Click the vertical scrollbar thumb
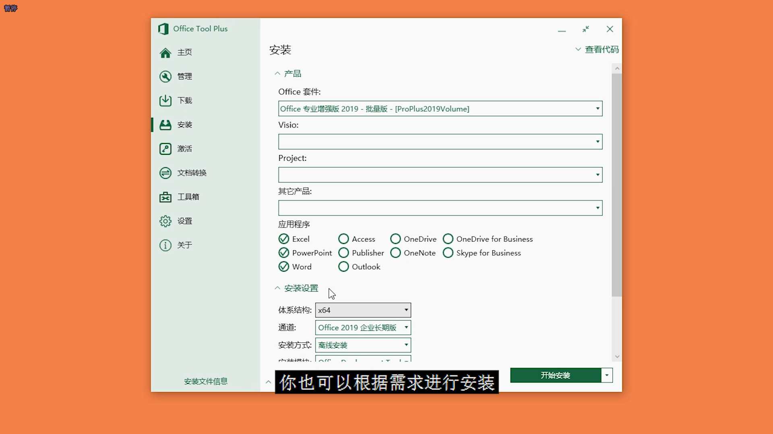 click(617, 185)
